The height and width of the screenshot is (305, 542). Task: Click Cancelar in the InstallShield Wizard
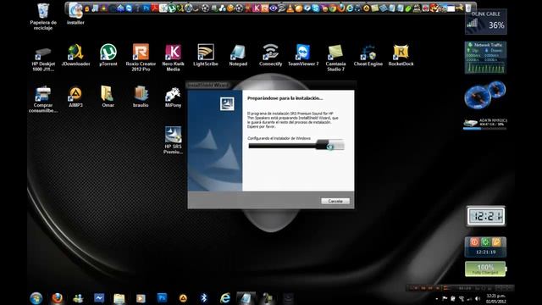coord(335,201)
